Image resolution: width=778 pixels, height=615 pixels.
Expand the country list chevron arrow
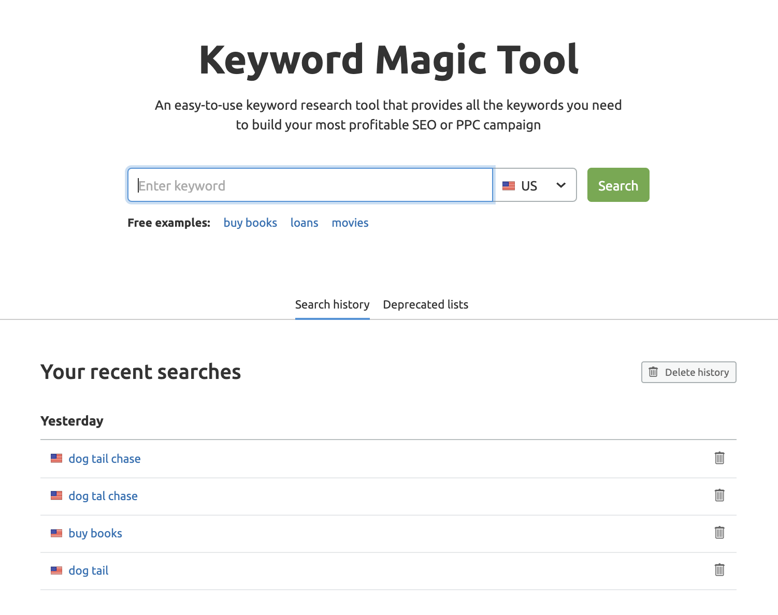click(x=561, y=185)
